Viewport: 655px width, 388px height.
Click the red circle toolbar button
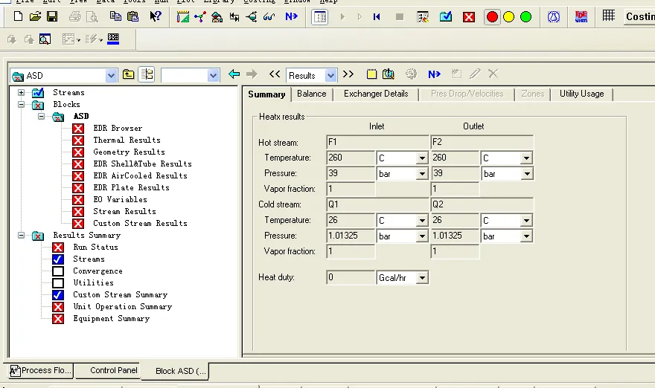[x=492, y=16]
